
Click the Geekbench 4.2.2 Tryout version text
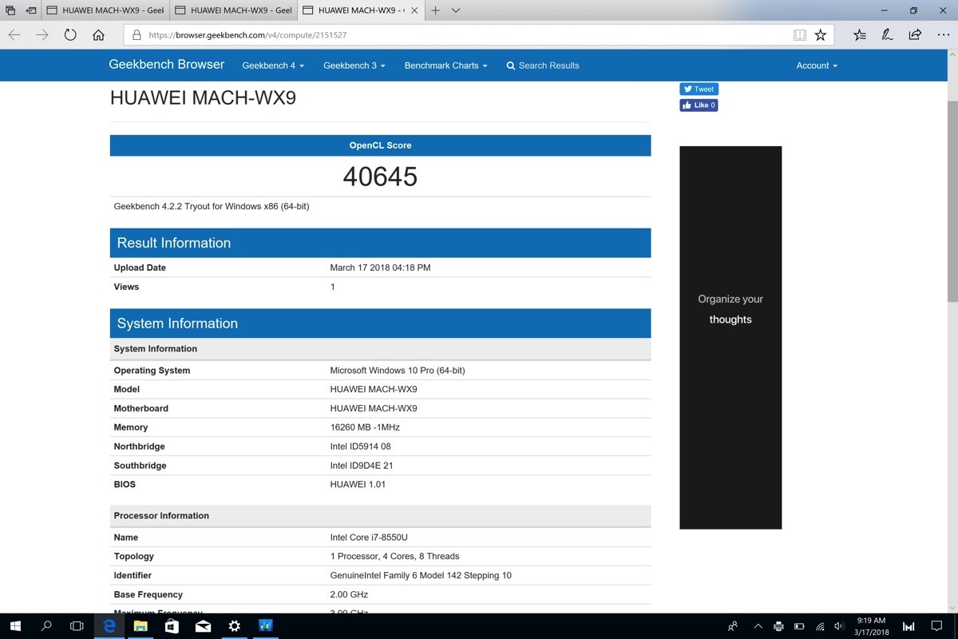tap(212, 206)
